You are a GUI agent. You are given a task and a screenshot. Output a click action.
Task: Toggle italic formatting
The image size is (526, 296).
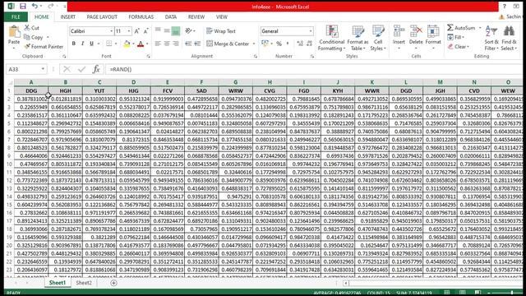82,44
